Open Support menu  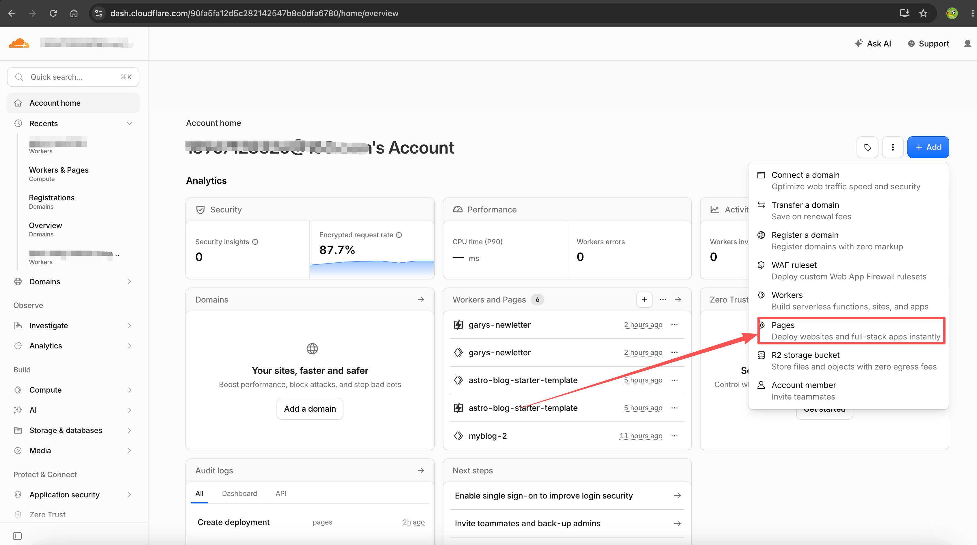(x=929, y=44)
